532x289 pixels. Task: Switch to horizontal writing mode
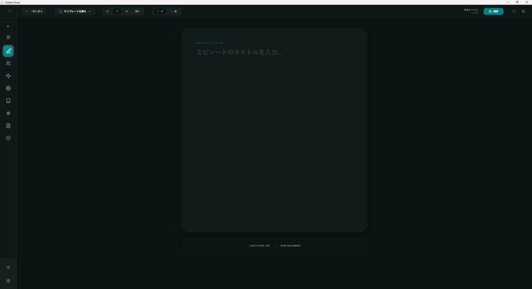[x=160, y=11]
